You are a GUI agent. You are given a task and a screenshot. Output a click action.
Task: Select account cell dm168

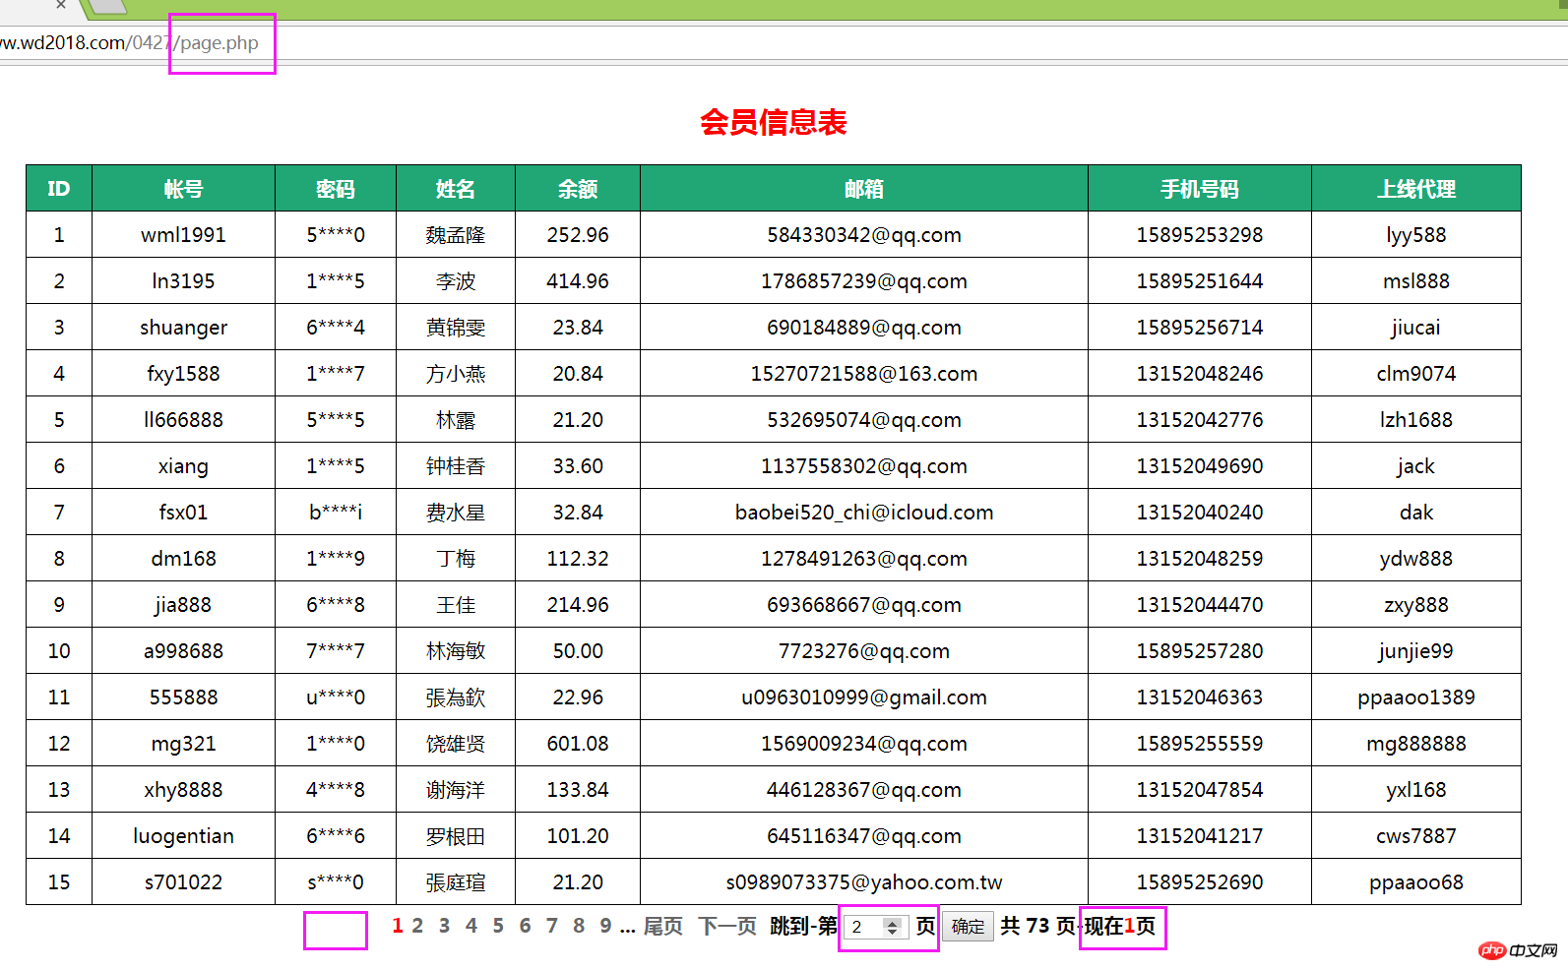[183, 559]
